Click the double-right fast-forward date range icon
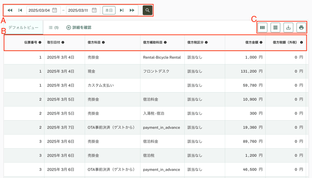This screenshot has width=312, height=178. (132, 10)
